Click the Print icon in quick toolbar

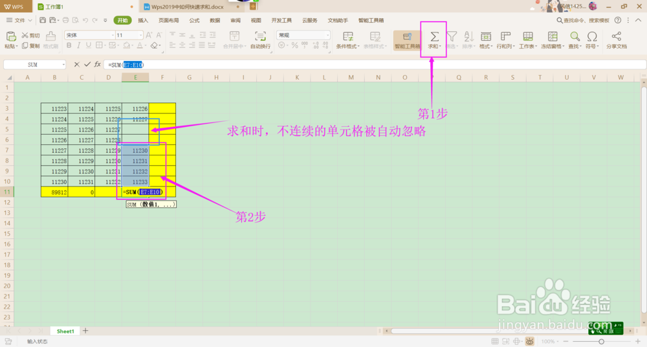(x=65, y=20)
